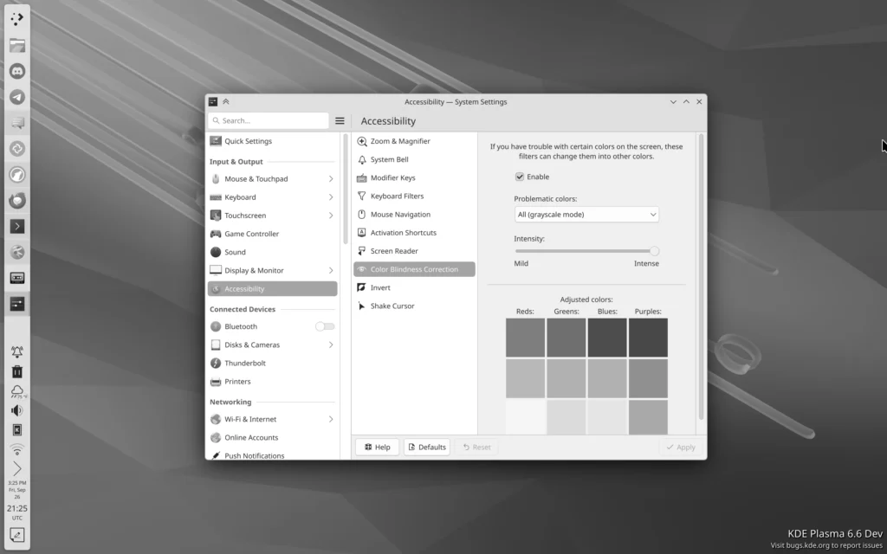Screen dimensions: 887x554
Task: Open the trash icon in the dock
Action: (x=17, y=373)
